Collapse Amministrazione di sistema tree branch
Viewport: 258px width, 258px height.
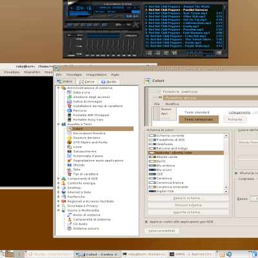[58, 88]
